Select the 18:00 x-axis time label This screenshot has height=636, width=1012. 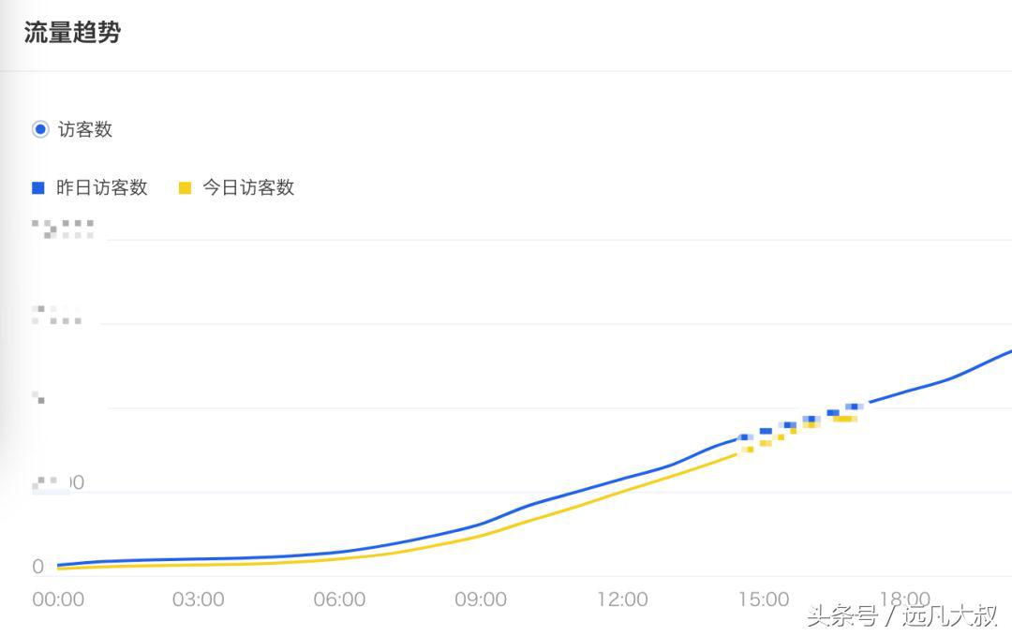point(904,598)
